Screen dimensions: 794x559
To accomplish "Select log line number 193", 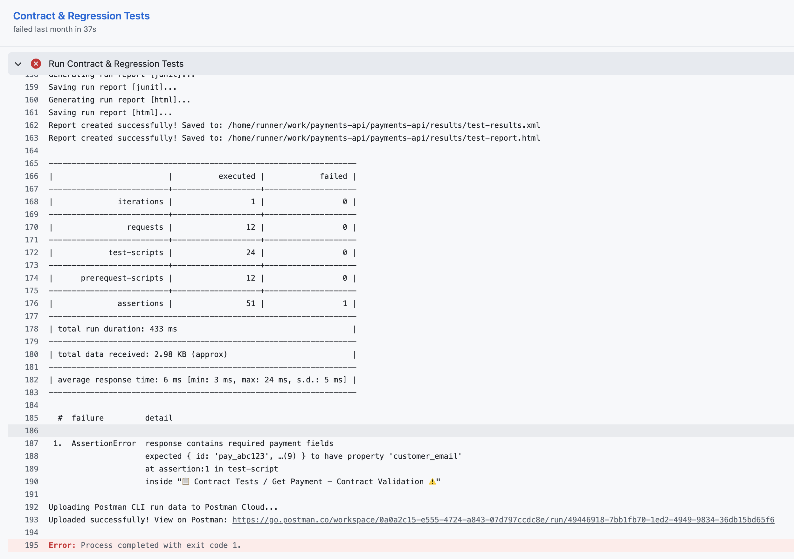I will click(x=31, y=520).
